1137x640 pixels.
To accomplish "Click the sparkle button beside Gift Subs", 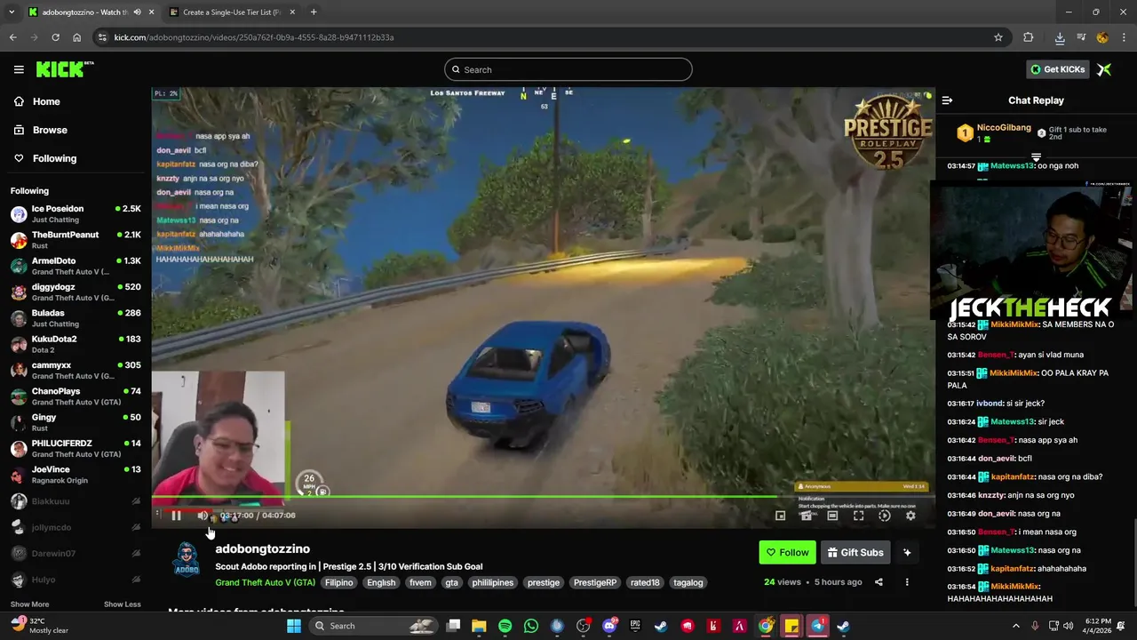I will [x=907, y=552].
